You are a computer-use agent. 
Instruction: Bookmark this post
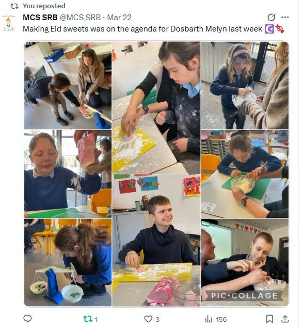(269, 319)
